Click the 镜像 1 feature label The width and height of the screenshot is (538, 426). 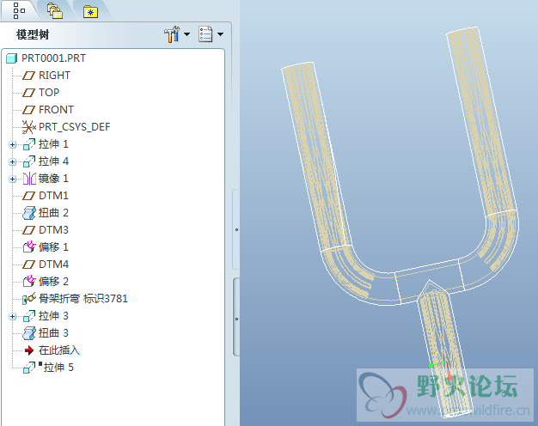53,179
